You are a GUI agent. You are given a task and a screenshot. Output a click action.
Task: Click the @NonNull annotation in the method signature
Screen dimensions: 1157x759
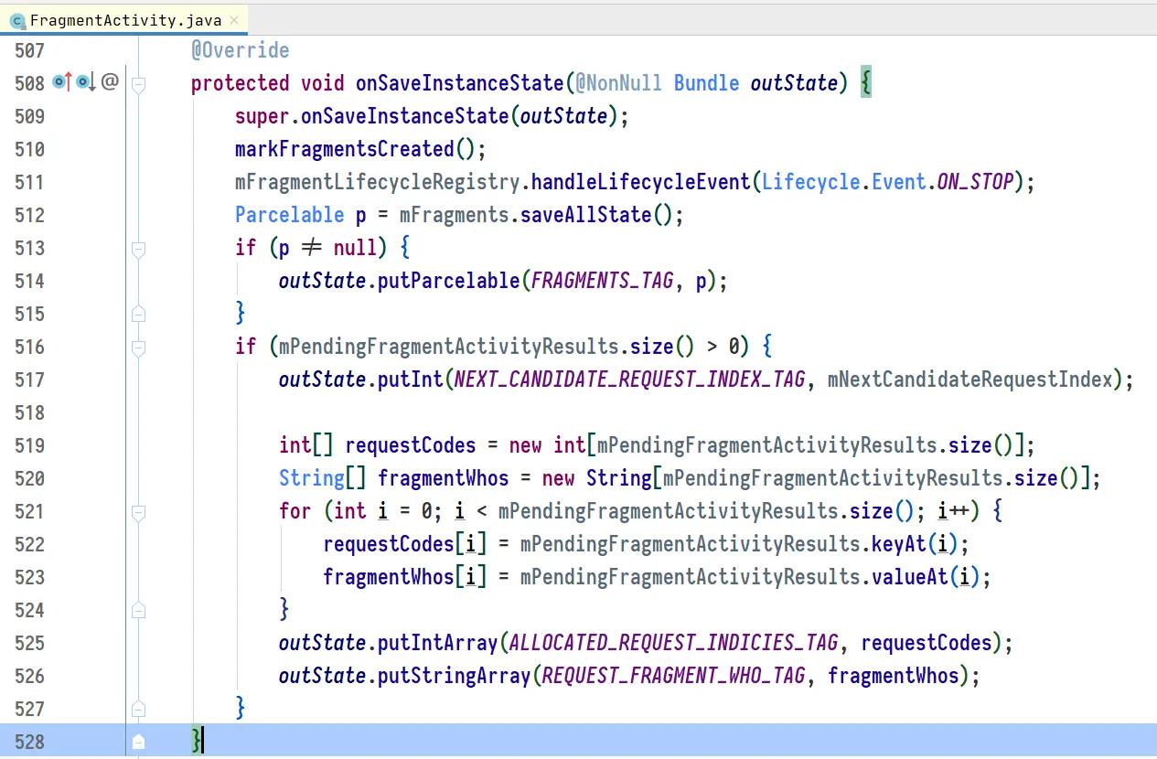tap(619, 83)
